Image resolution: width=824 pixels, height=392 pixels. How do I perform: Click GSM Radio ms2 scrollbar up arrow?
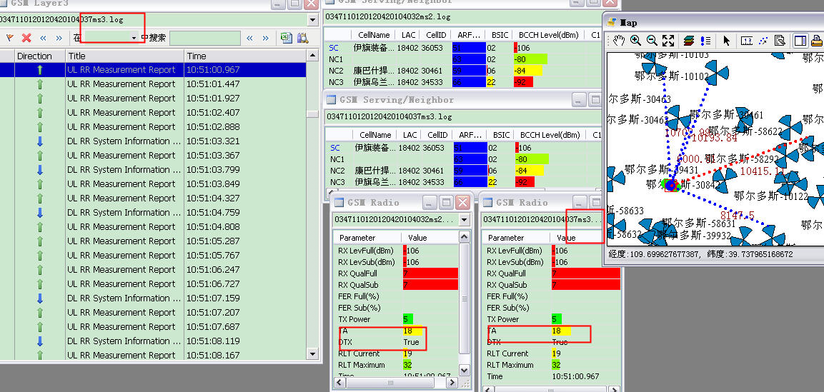click(464, 238)
